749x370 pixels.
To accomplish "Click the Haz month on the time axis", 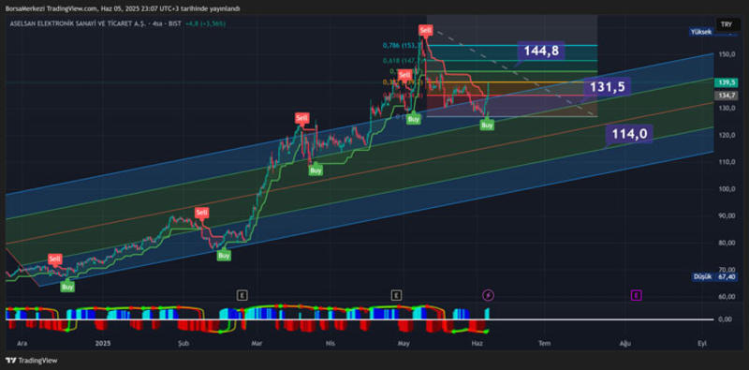I will coord(476,343).
